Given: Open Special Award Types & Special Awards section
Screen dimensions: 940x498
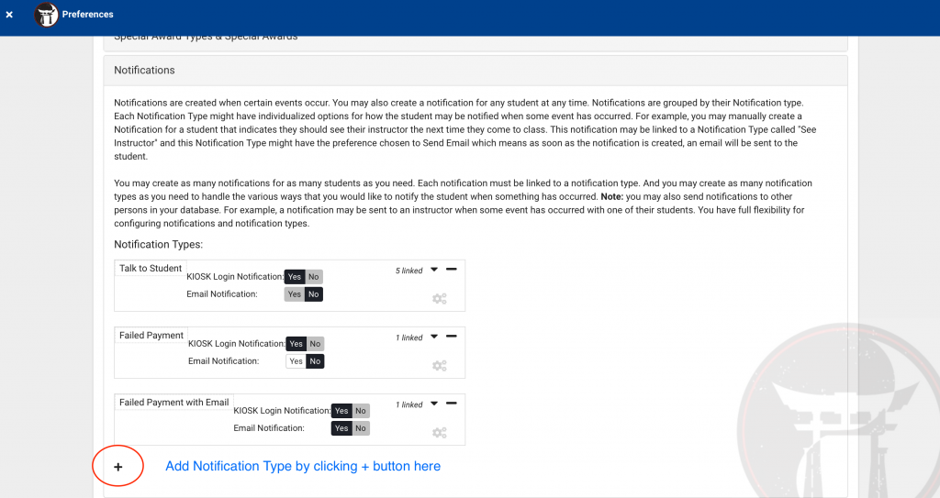Looking at the screenshot, I should click(x=206, y=39).
